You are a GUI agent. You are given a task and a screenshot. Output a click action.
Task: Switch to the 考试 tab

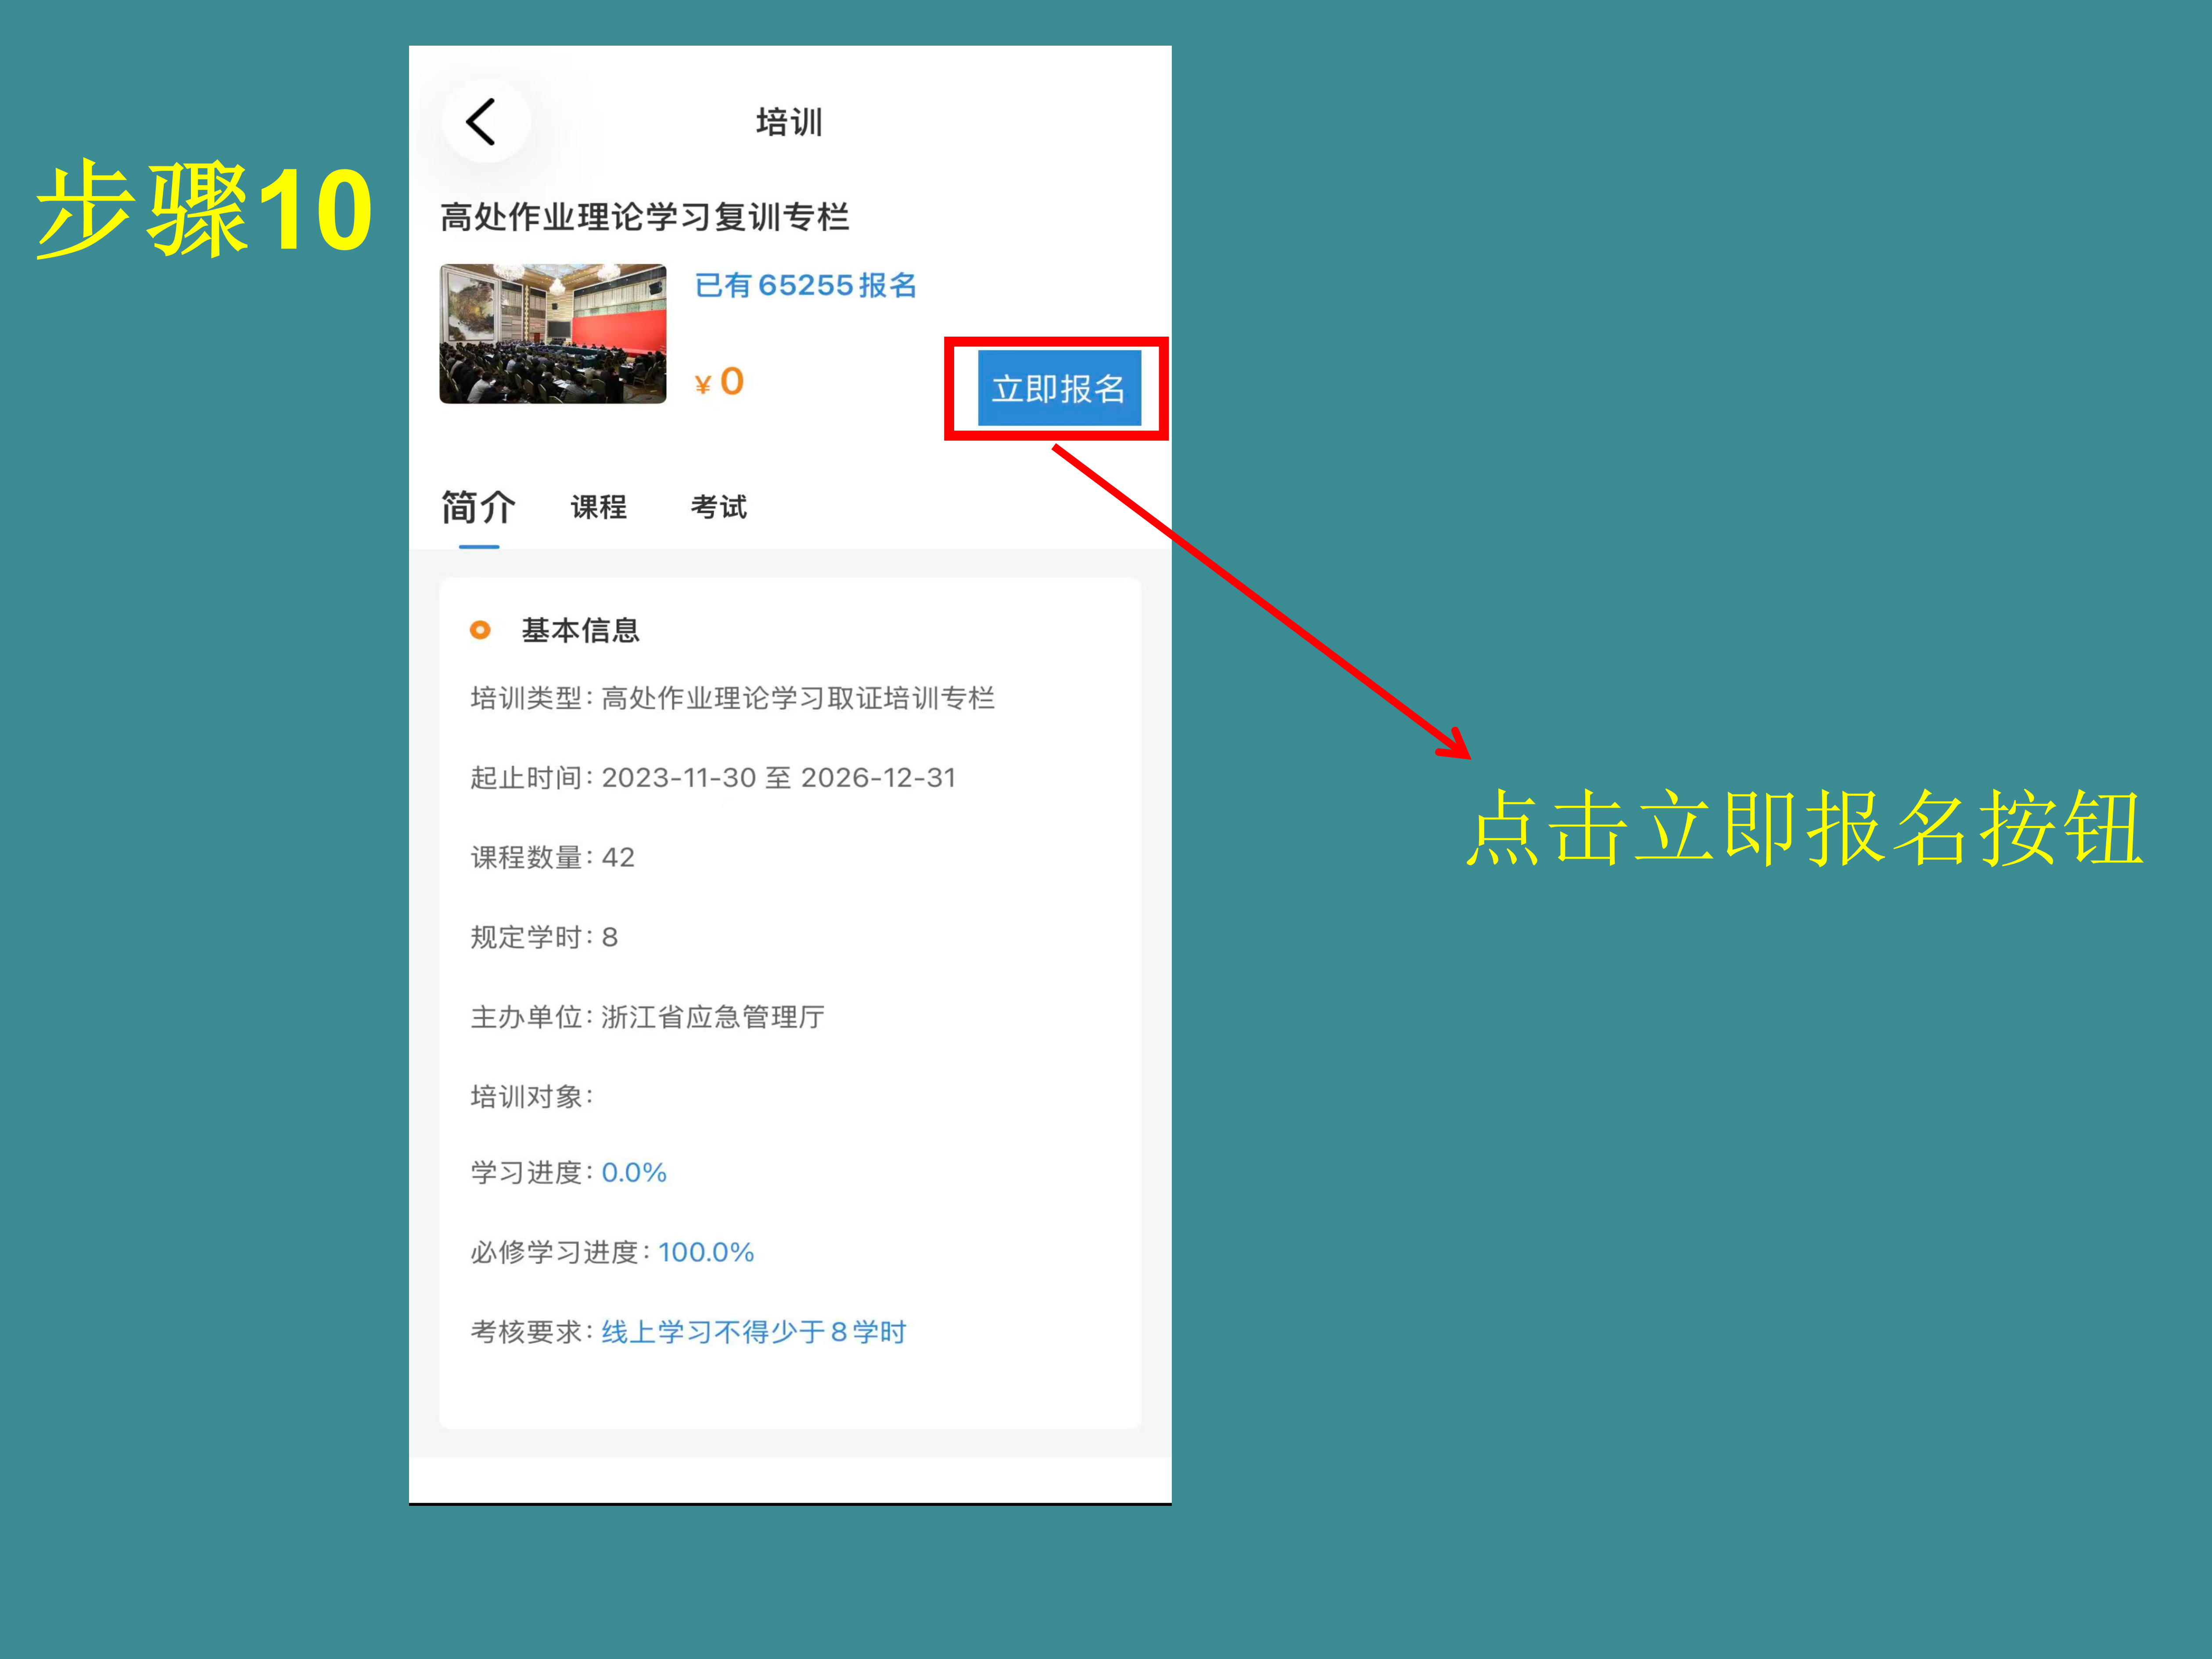click(718, 508)
